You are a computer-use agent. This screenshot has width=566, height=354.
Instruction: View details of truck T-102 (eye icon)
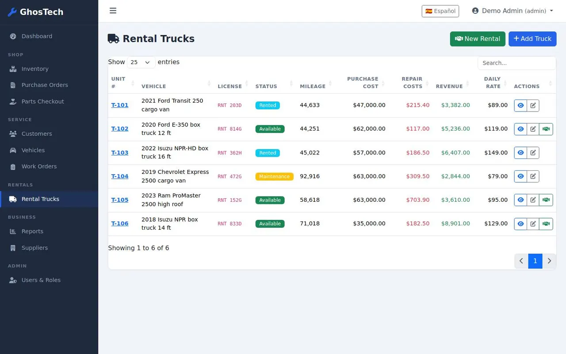520,129
